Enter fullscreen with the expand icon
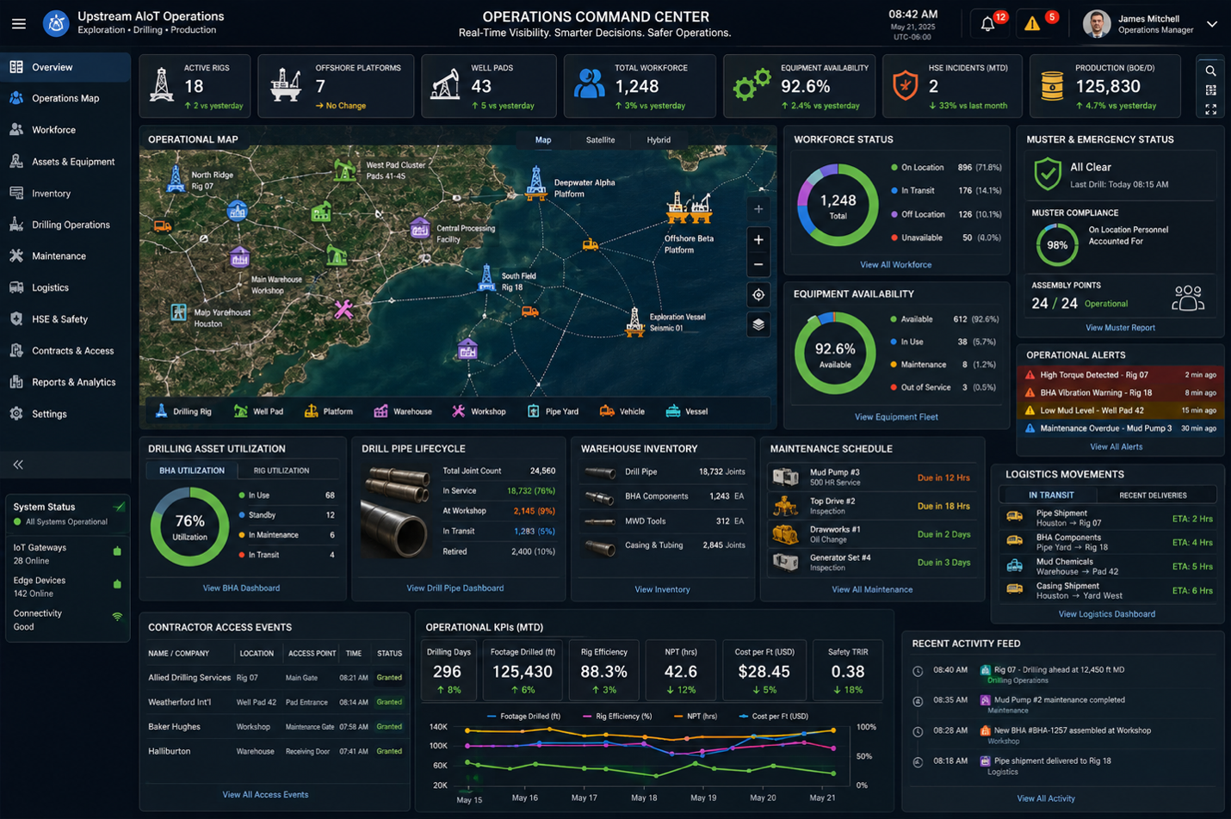 (1210, 109)
